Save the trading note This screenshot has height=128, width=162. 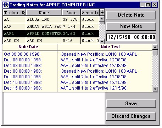tap(131, 104)
